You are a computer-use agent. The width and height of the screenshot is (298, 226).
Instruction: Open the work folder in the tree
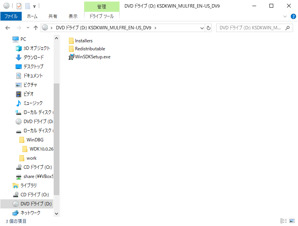click(x=28, y=158)
